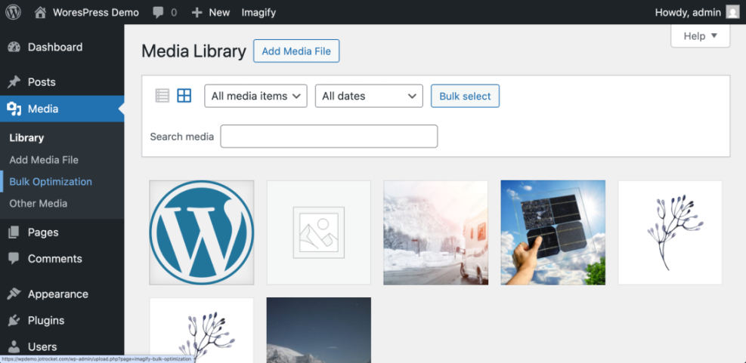The width and height of the screenshot is (746, 363).
Task: Open the All media items dropdown
Action: (256, 96)
